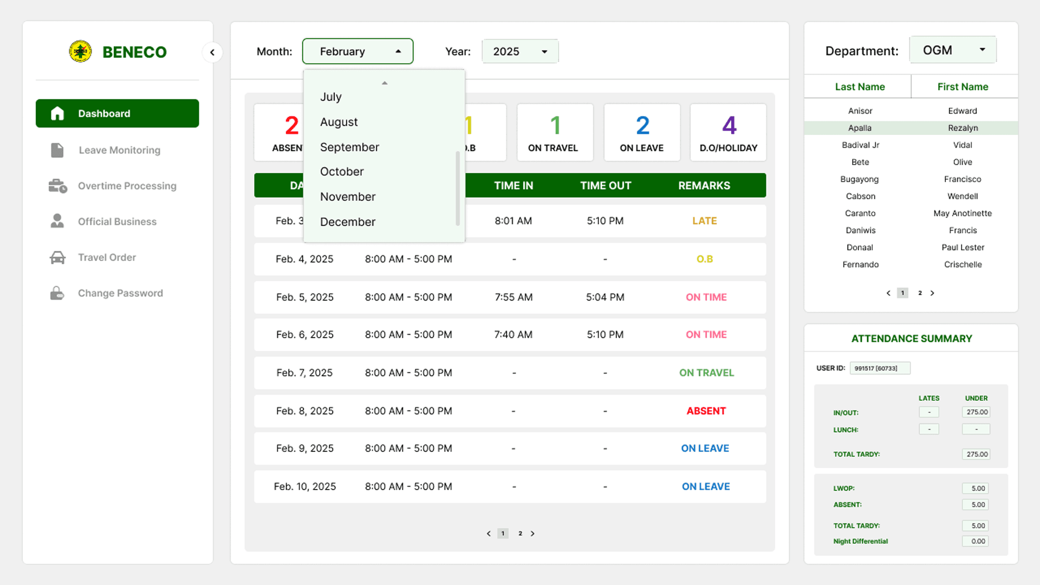Select employee Bugayong Francisco
Viewport: 1040px width, 585px height.
(x=911, y=179)
